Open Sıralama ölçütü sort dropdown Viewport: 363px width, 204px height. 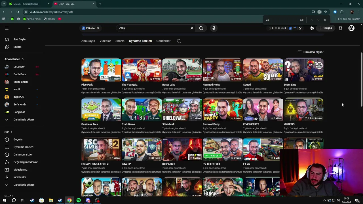(x=311, y=52)
